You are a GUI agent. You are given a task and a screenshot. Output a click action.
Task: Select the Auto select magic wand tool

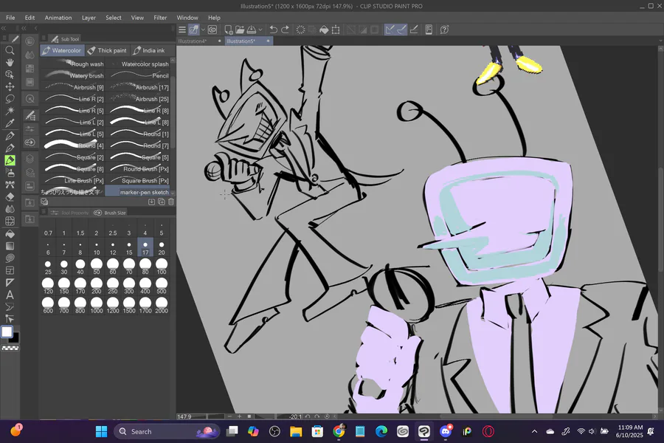10,111
